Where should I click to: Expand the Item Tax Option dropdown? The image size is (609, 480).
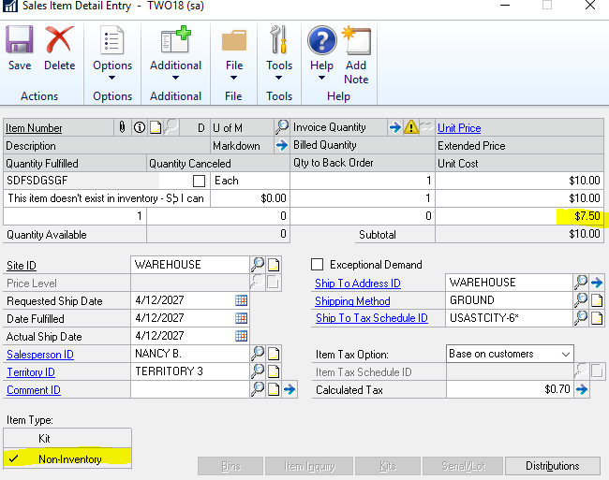566,354
